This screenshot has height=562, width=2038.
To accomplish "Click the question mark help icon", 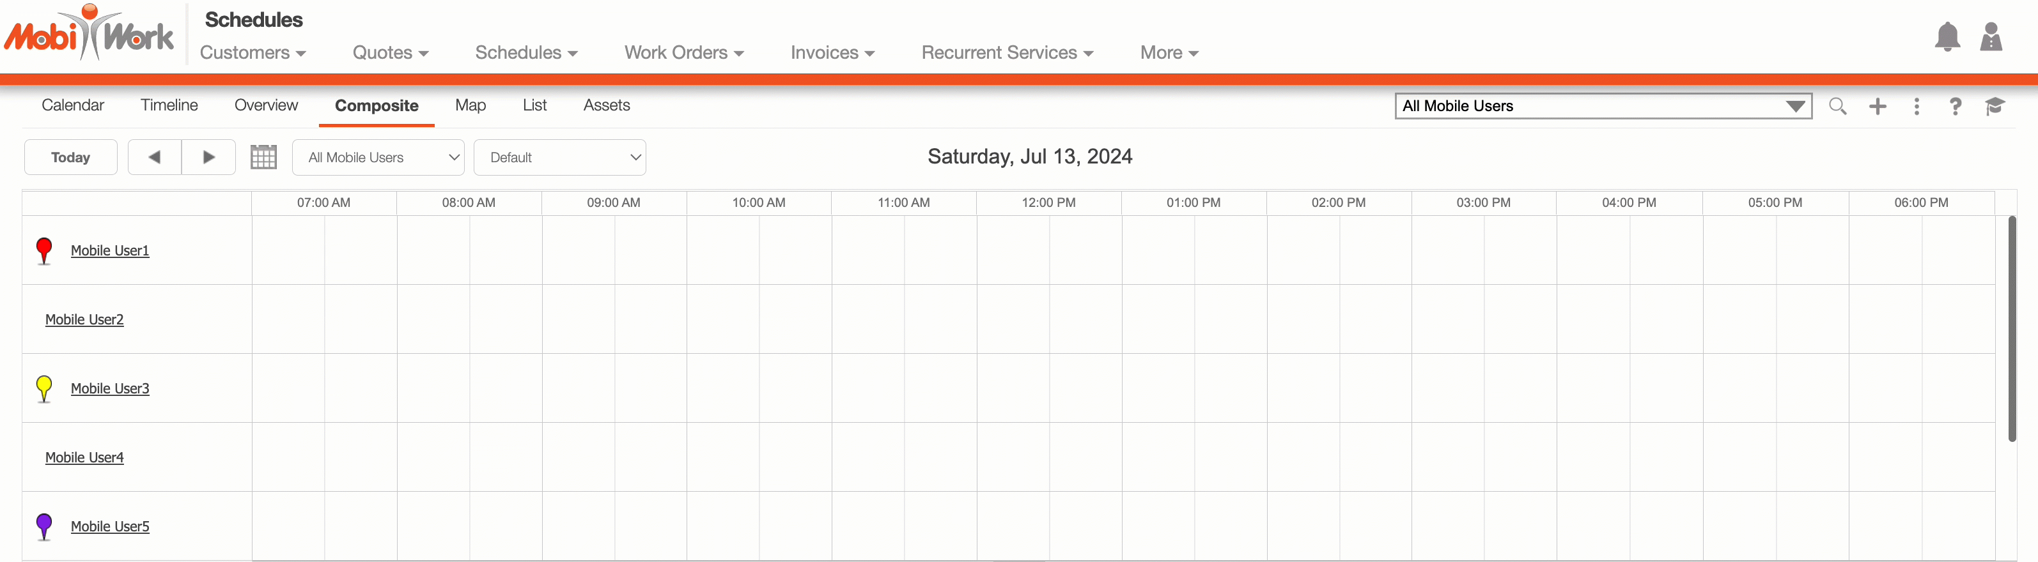I will [x=1954, y=106].
